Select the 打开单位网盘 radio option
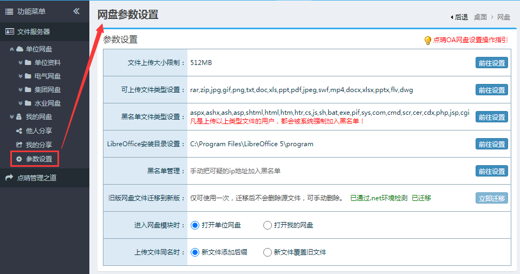 click(195, 225)
